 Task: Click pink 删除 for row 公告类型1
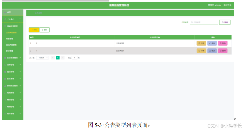(223, 51)
